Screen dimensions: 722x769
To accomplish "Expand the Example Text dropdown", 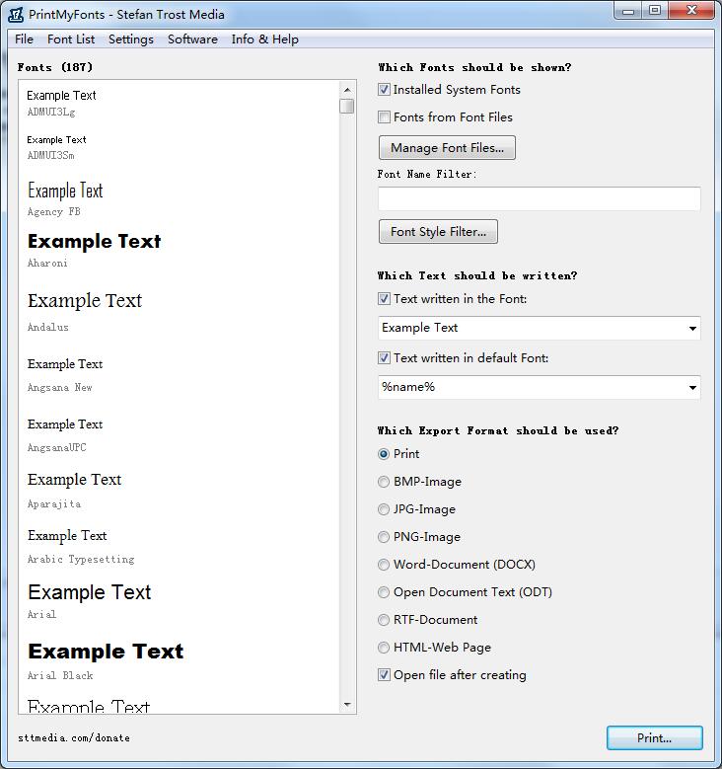I will tap(691, 329).
